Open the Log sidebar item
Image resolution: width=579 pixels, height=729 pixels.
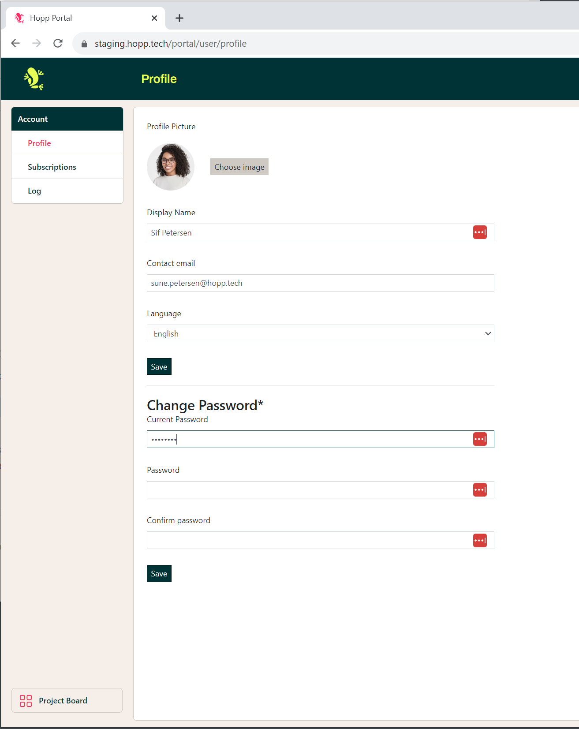click(x=67, y=191)
